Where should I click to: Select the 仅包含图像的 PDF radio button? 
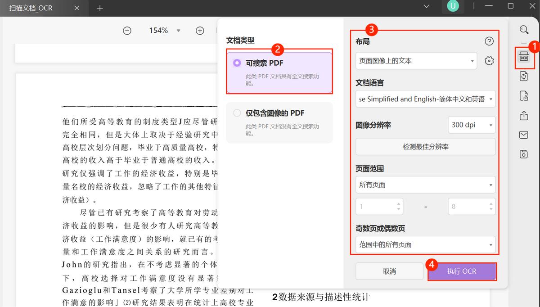tap(237, 113)
